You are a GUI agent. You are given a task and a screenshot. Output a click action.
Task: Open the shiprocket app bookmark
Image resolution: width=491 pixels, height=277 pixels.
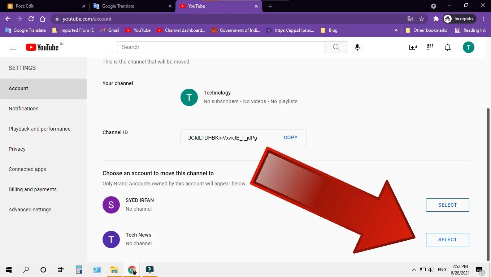[x=291, y=30]
